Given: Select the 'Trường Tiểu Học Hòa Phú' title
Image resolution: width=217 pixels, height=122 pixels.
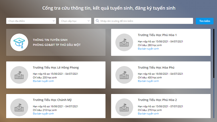Looking at the screenshot, I should pos(156,68).
